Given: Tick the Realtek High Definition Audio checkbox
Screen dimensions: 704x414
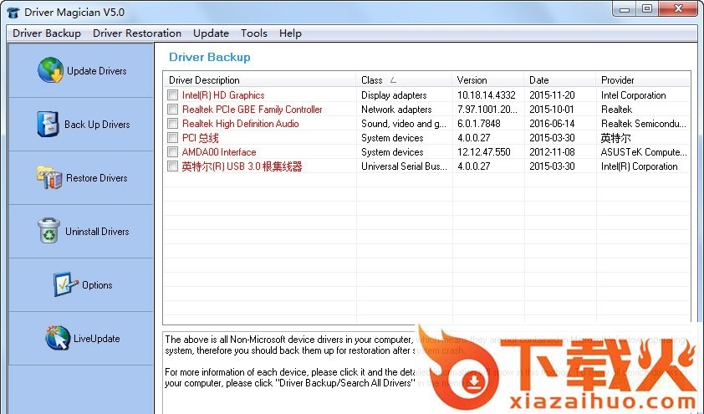Looking at the screenshot, I should click(172, 124).
